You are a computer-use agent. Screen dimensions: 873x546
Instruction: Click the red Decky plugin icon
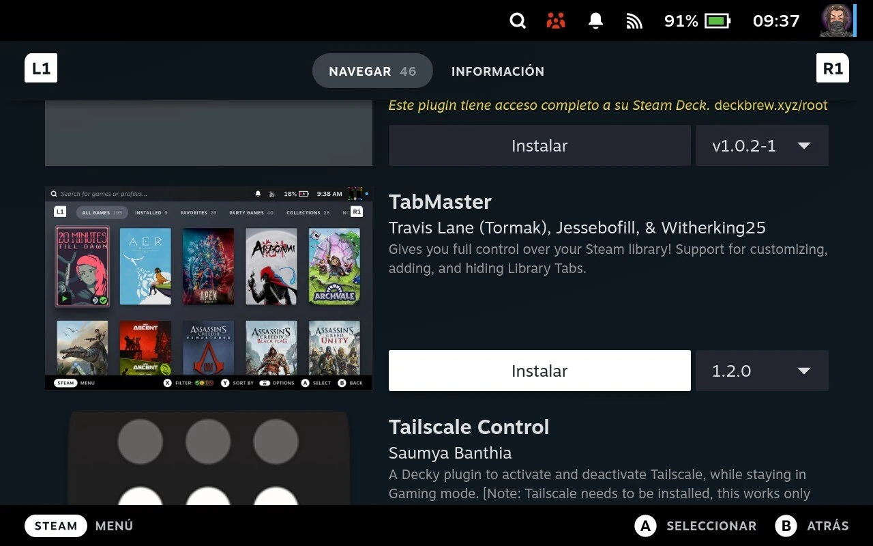tap(555, 21)
